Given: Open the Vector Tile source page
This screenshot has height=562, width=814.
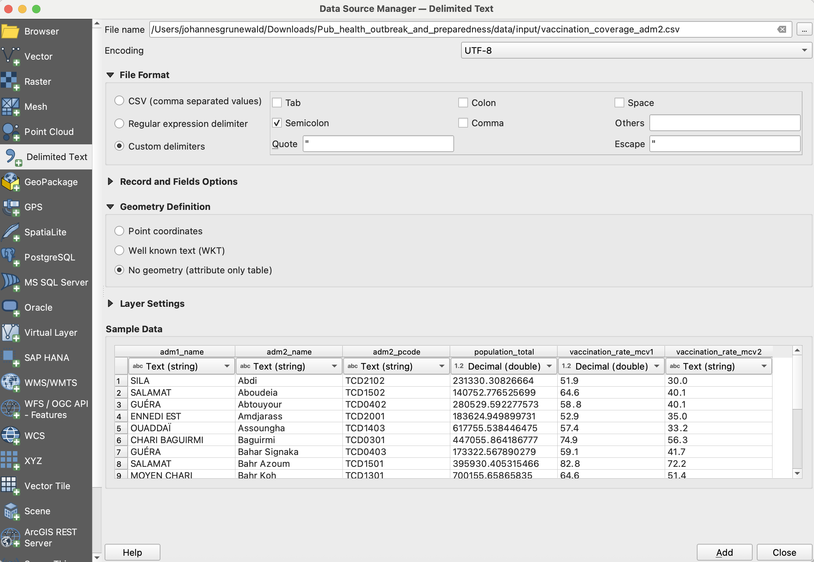Looking at the screenshot, I should [47, 486].
